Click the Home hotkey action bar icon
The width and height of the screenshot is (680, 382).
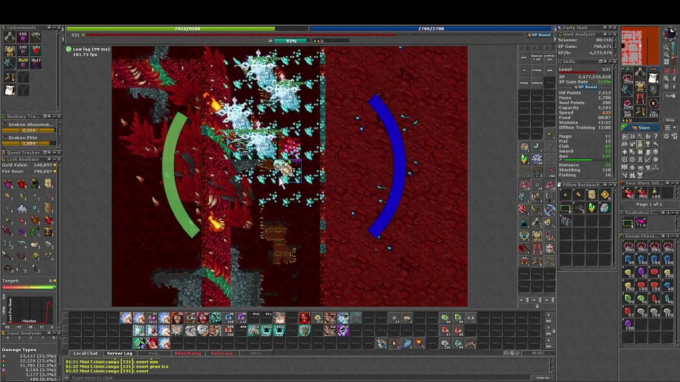(x=343, y=318)
